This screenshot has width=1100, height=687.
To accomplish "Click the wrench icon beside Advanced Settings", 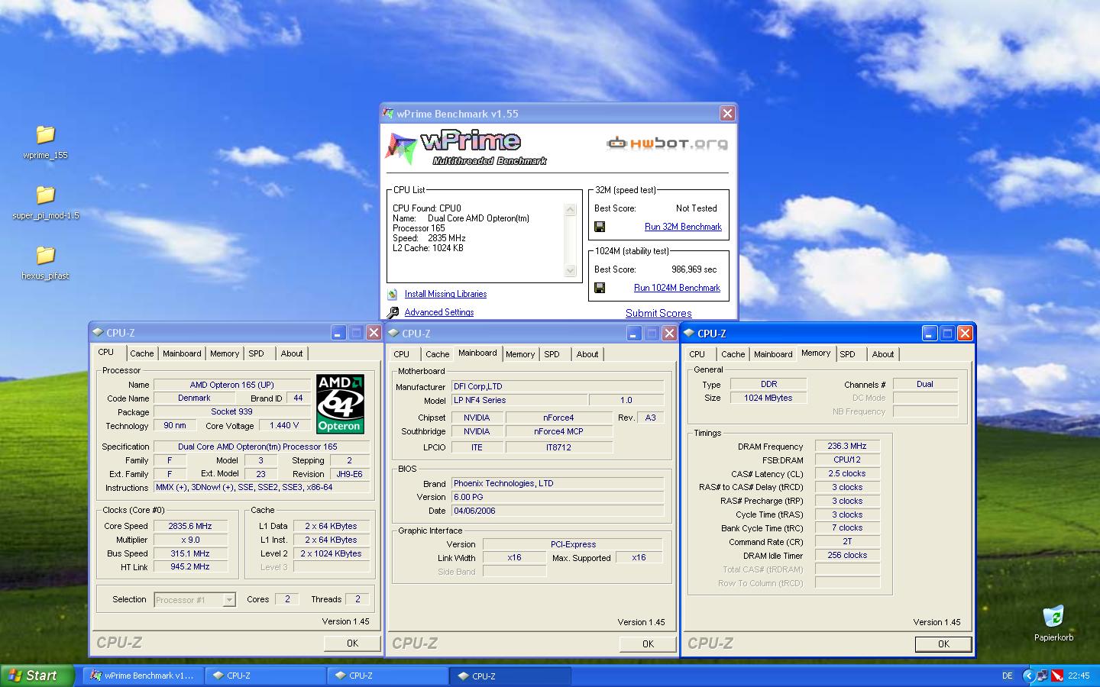I will [393, 312].
